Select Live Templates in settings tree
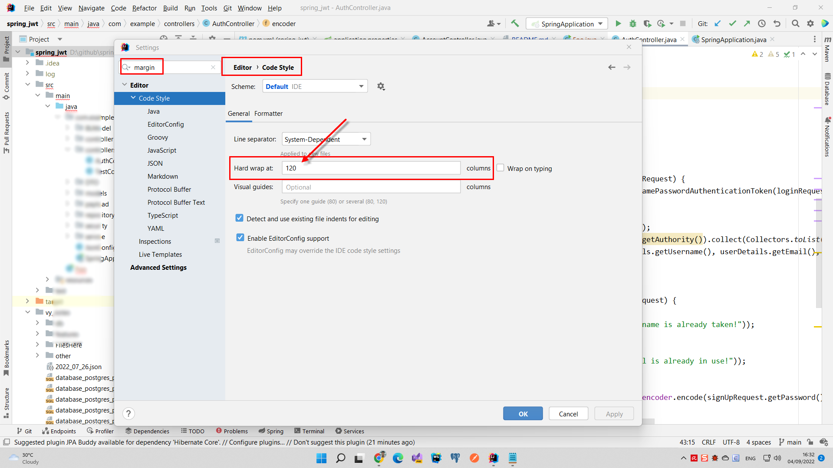The image size is (833, 468). [160, 255]
